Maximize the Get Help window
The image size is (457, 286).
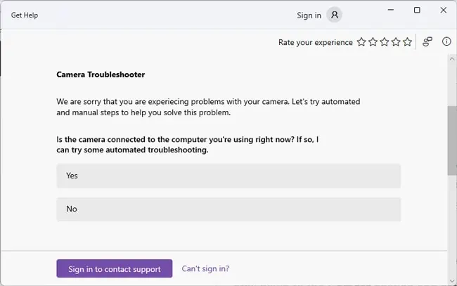417,11
